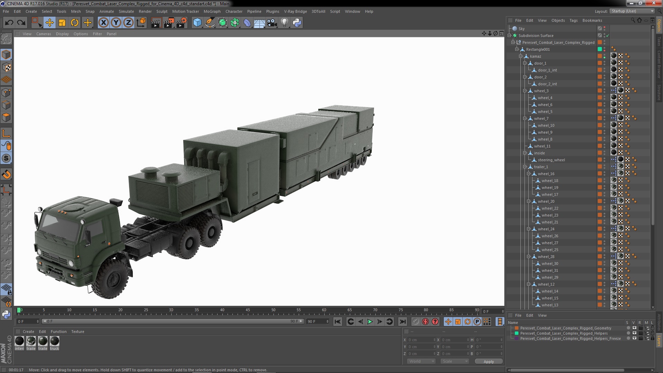
Task: Click Helpers layer green color swatch
Action: tap(517, 333)
